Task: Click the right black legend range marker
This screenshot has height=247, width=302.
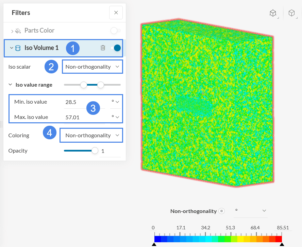Action: tap(281, 244)
